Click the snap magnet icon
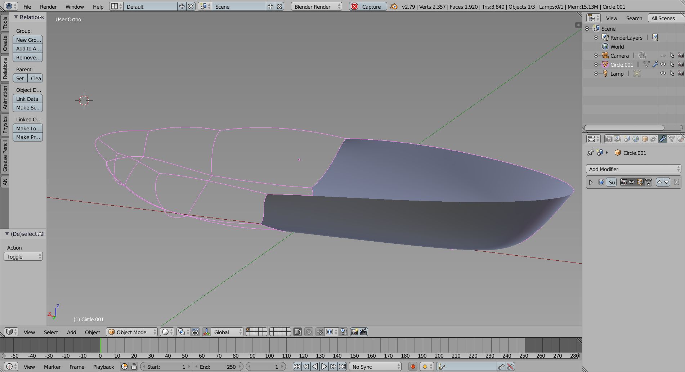 tap(319, 332)
